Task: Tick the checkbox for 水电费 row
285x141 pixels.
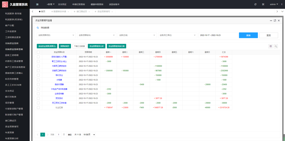Action: (38, 80)
